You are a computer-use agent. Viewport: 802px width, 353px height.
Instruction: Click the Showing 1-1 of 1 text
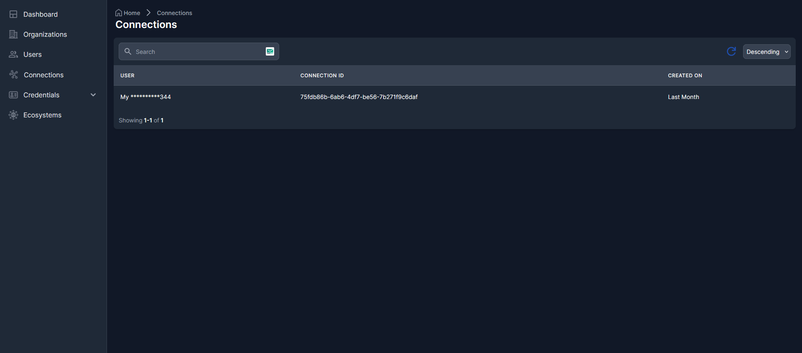[141, 120]
